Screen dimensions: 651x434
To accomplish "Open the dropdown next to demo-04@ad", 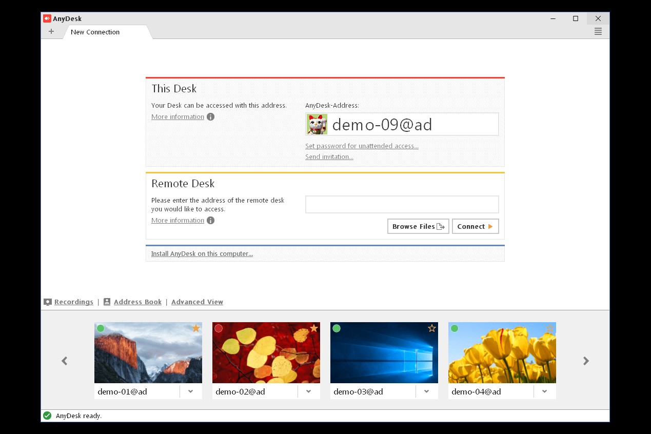I will [x=544, y=391].
